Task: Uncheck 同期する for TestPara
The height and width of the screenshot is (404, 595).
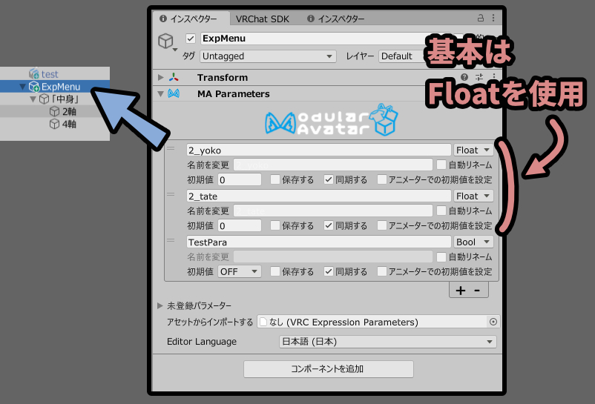Action: coord(328,271)
